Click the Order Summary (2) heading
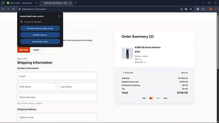Image resolution: width=219 pixels, height=123 pixels. point(138,37)
